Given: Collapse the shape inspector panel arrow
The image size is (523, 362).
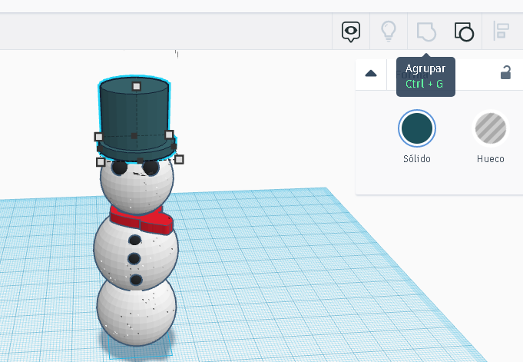Looking at the screenshot, I should click(371, 74).
